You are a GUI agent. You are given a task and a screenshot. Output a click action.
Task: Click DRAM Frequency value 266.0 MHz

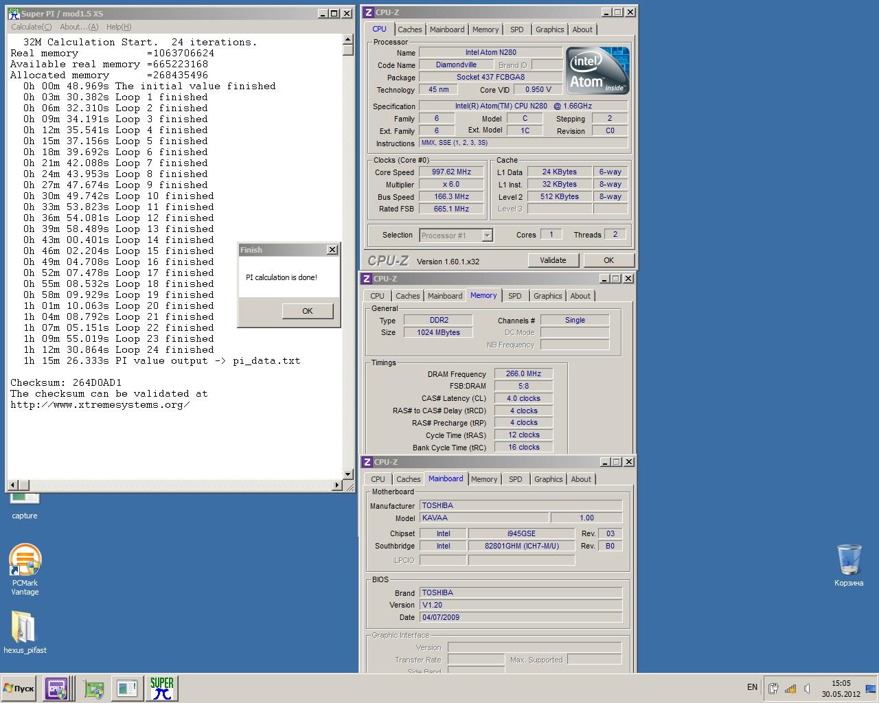tap(523, 374)
